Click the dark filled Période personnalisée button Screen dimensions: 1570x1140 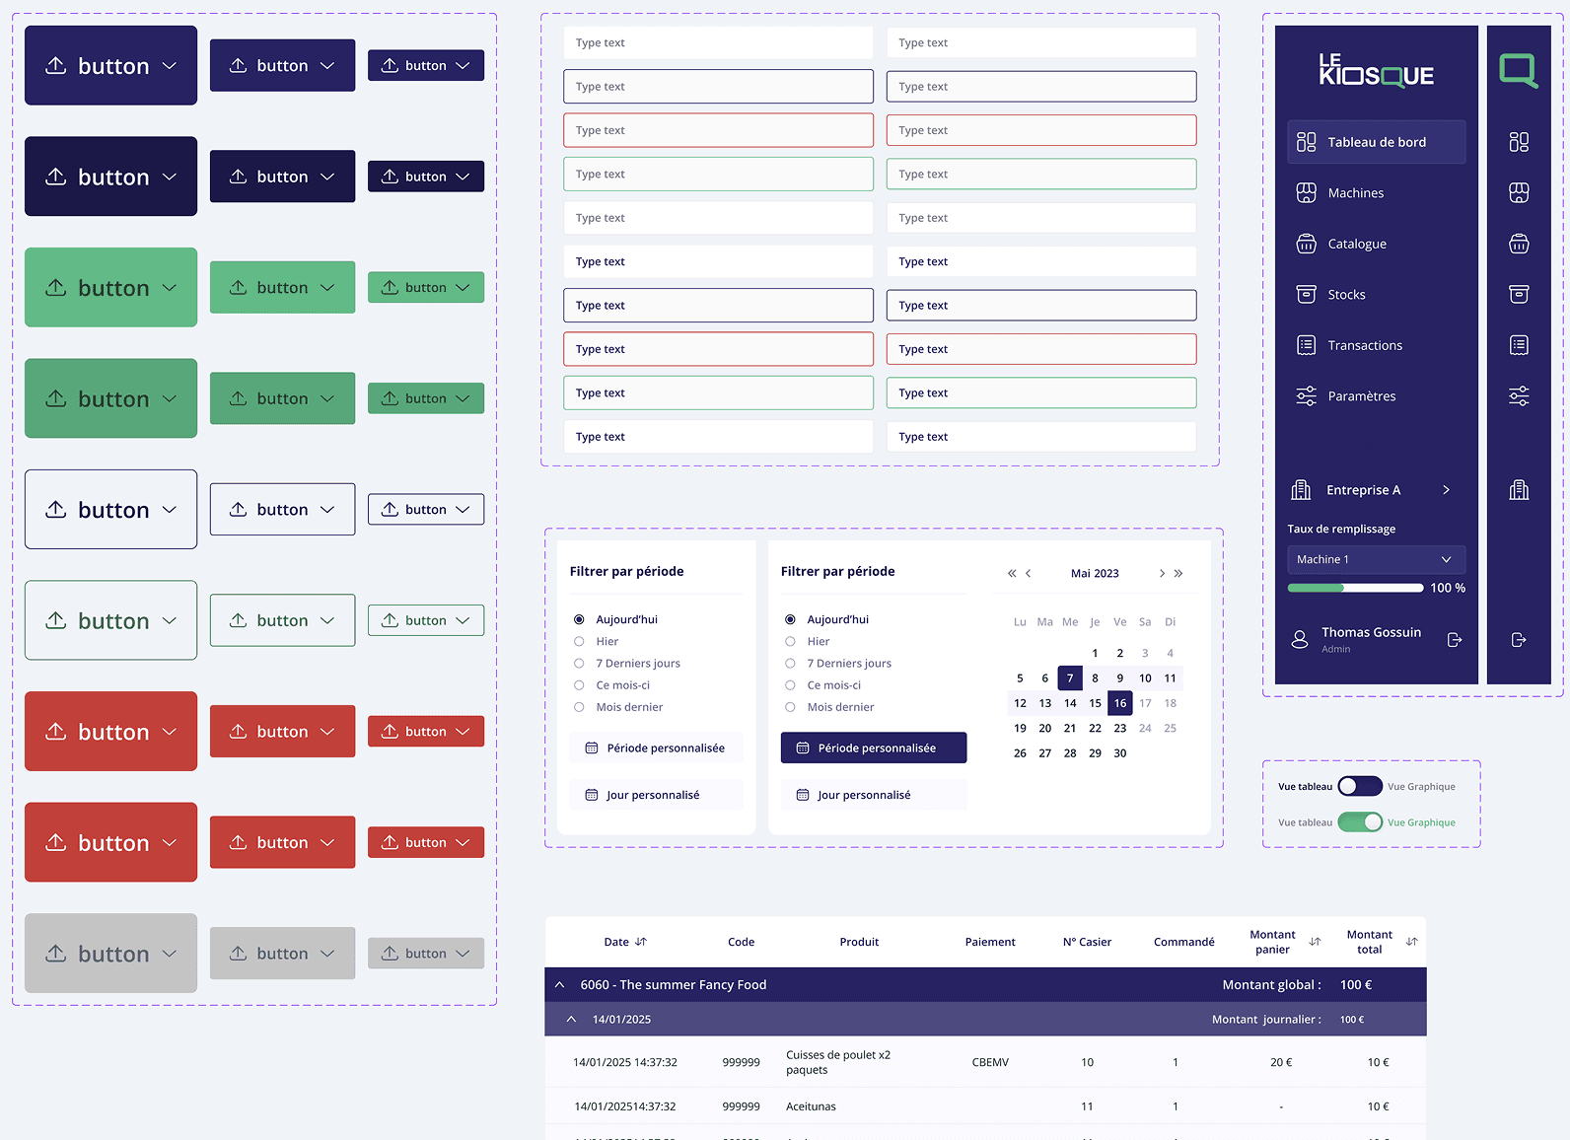874,748
